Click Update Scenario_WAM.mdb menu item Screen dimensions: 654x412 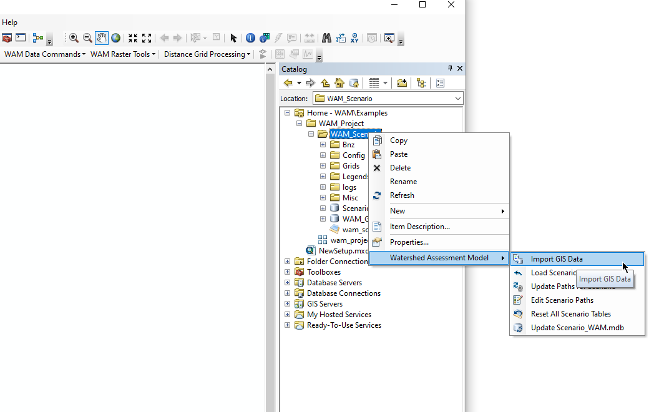click(577, 328)
